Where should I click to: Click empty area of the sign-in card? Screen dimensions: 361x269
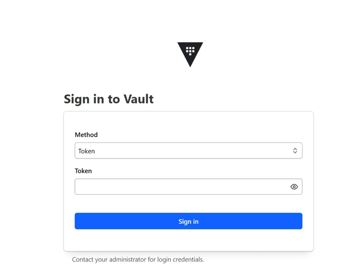click(x=188, y=241)
